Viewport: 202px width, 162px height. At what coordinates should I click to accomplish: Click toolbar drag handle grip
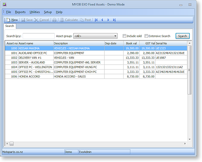tap(5, 20)
